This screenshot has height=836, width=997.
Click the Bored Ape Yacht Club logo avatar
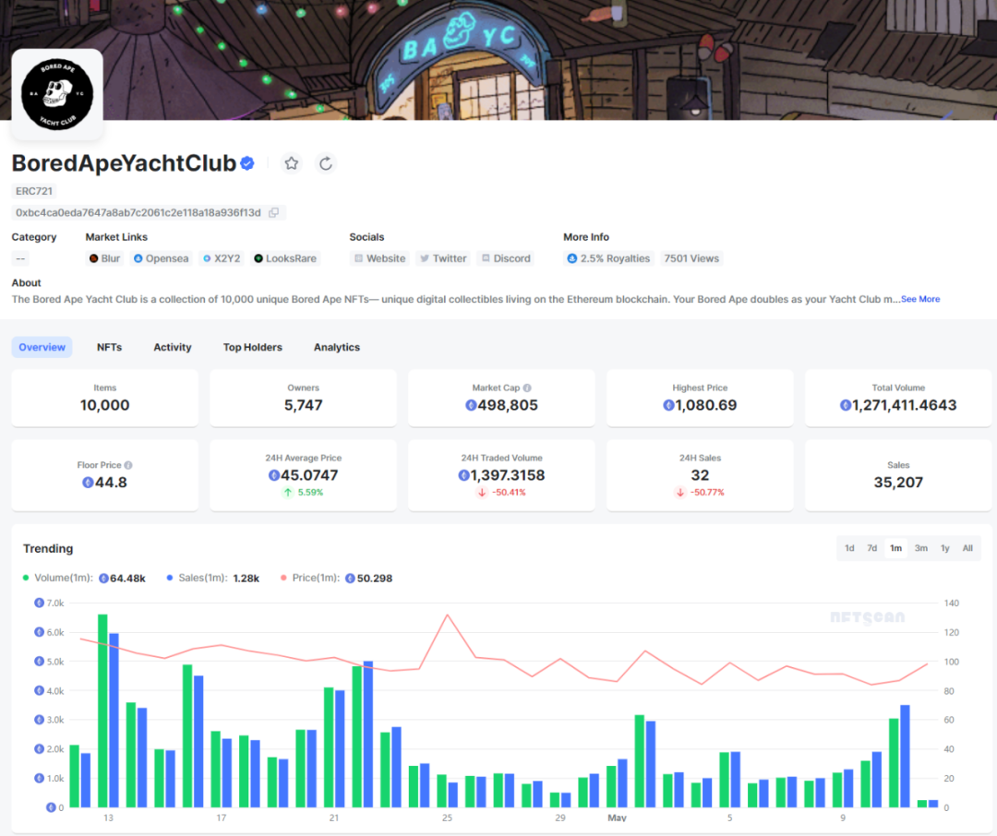pos(57,94)
